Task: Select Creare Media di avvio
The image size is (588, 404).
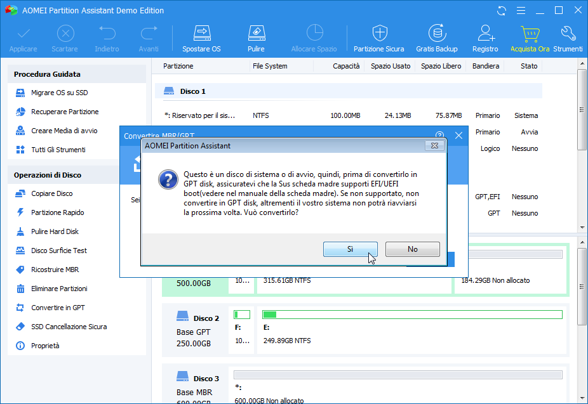Action: [57, 131]
